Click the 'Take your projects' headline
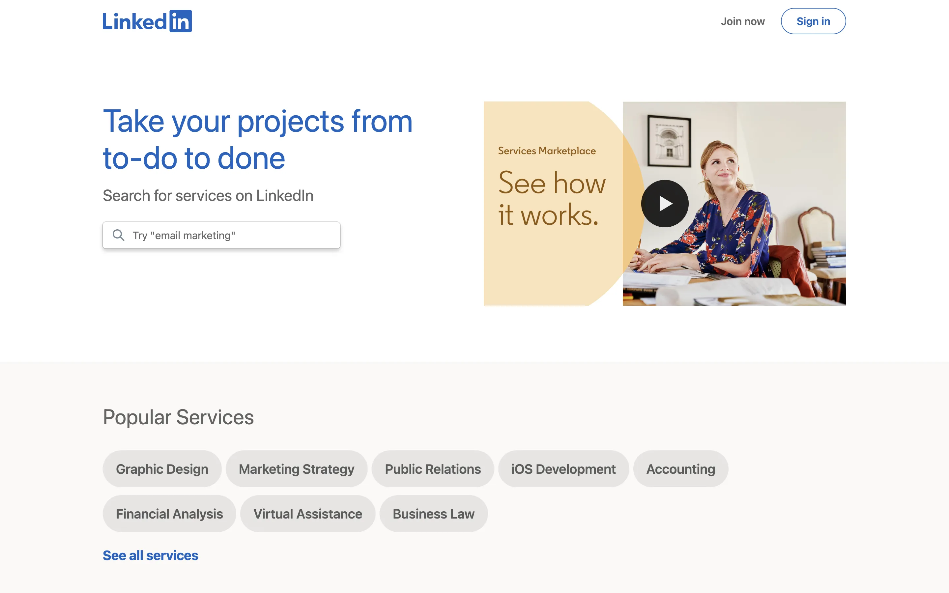This screenshot has width=949, height=593. click(x=257, y=139)
